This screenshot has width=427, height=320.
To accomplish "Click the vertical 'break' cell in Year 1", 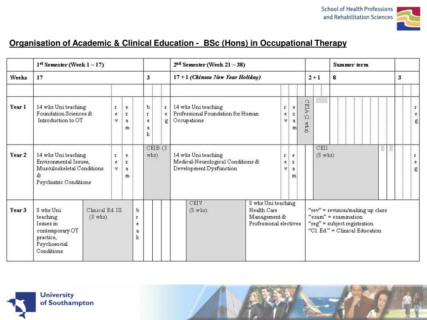I will pos(148,120).
